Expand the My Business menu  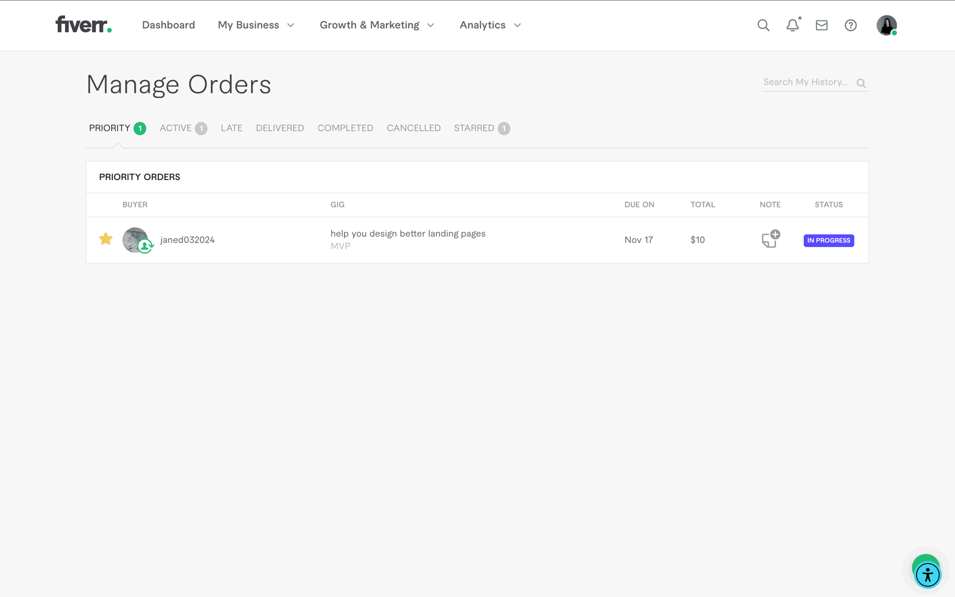pos(256,25)
